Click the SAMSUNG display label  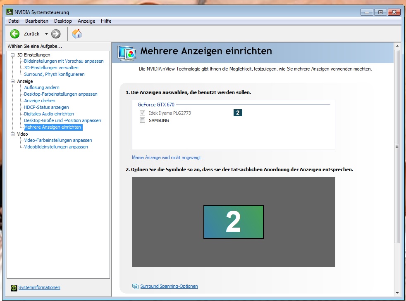[x=159, y=120]
